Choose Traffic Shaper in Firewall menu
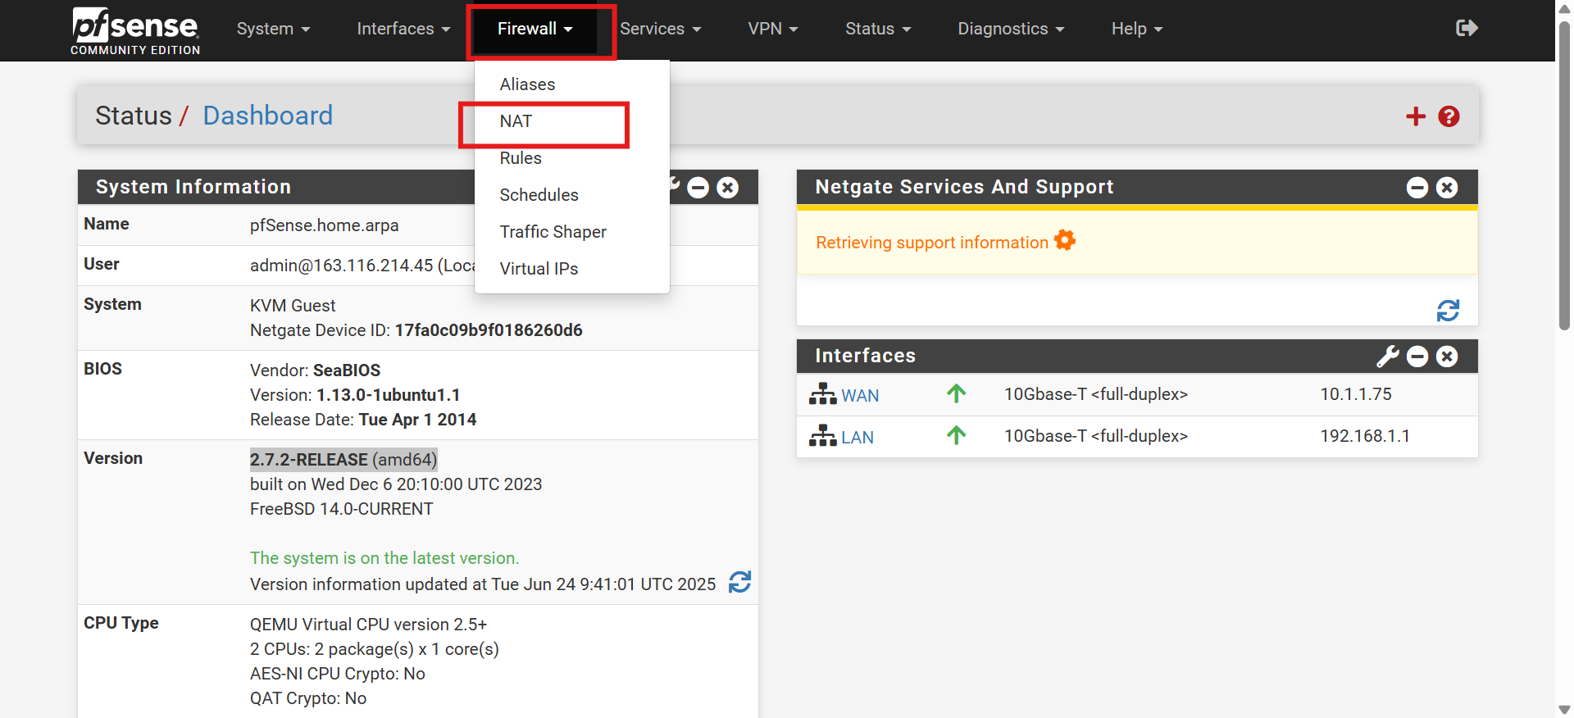Image resolution: width=1574 pixels, height=718 pixels. click(x=553, y=232)
